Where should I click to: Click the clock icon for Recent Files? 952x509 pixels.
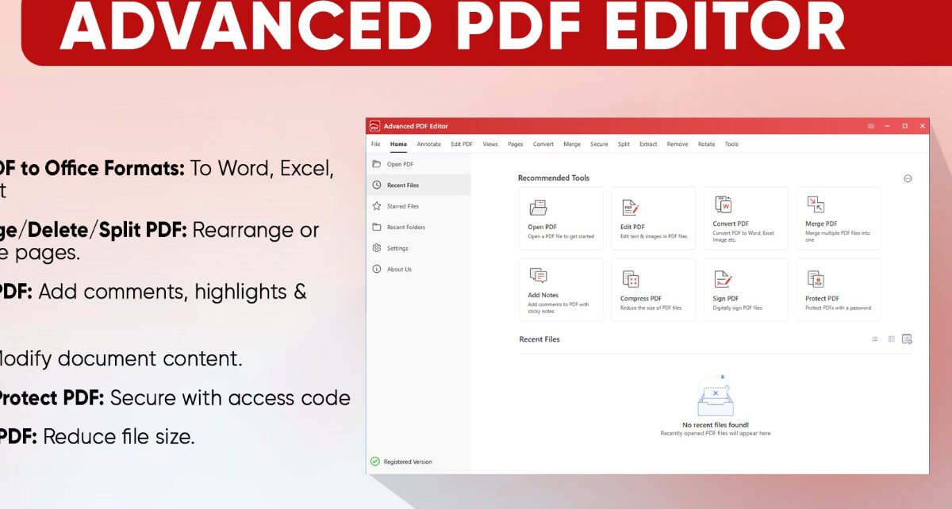coord(377,185)
